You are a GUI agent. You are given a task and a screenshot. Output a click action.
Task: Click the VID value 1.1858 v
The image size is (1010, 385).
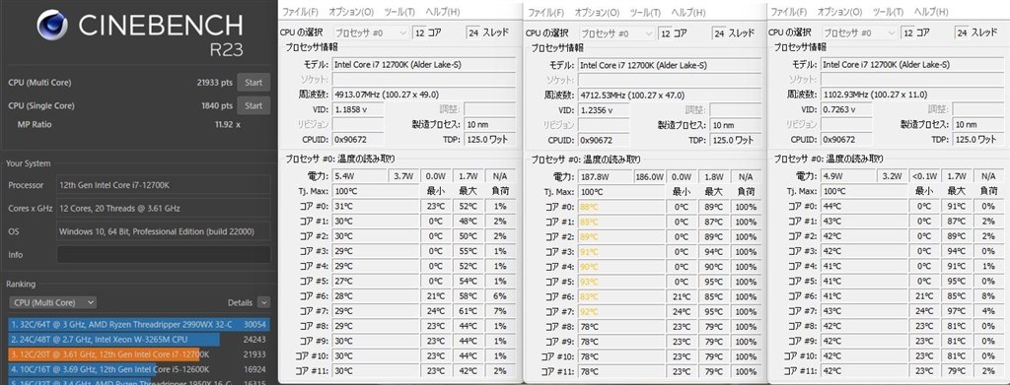357,109
